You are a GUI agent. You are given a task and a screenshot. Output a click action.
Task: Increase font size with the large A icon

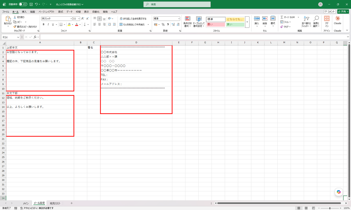click(82, 18)
